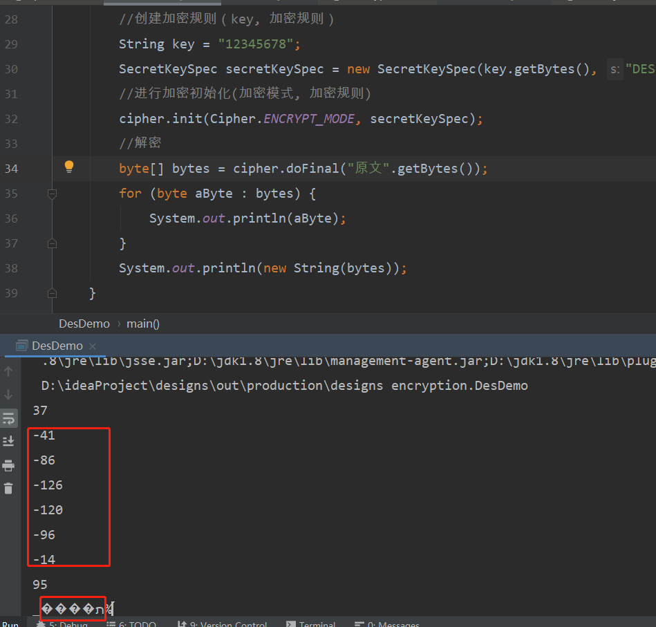Click the "encryption.DesDemo" console text
This screenshot has height=627, width=656.
pyautogui.click(x=460, y=386)
